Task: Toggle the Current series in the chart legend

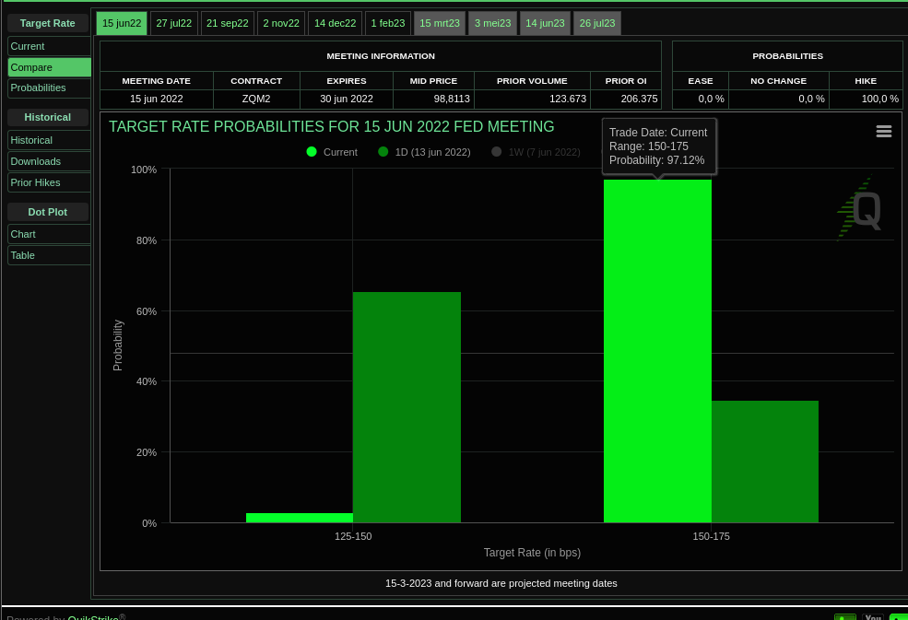Action: pyautogui.click(x=330, y=151)
